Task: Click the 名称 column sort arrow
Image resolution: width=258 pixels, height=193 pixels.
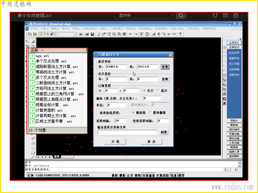Action: coord(42,51)
